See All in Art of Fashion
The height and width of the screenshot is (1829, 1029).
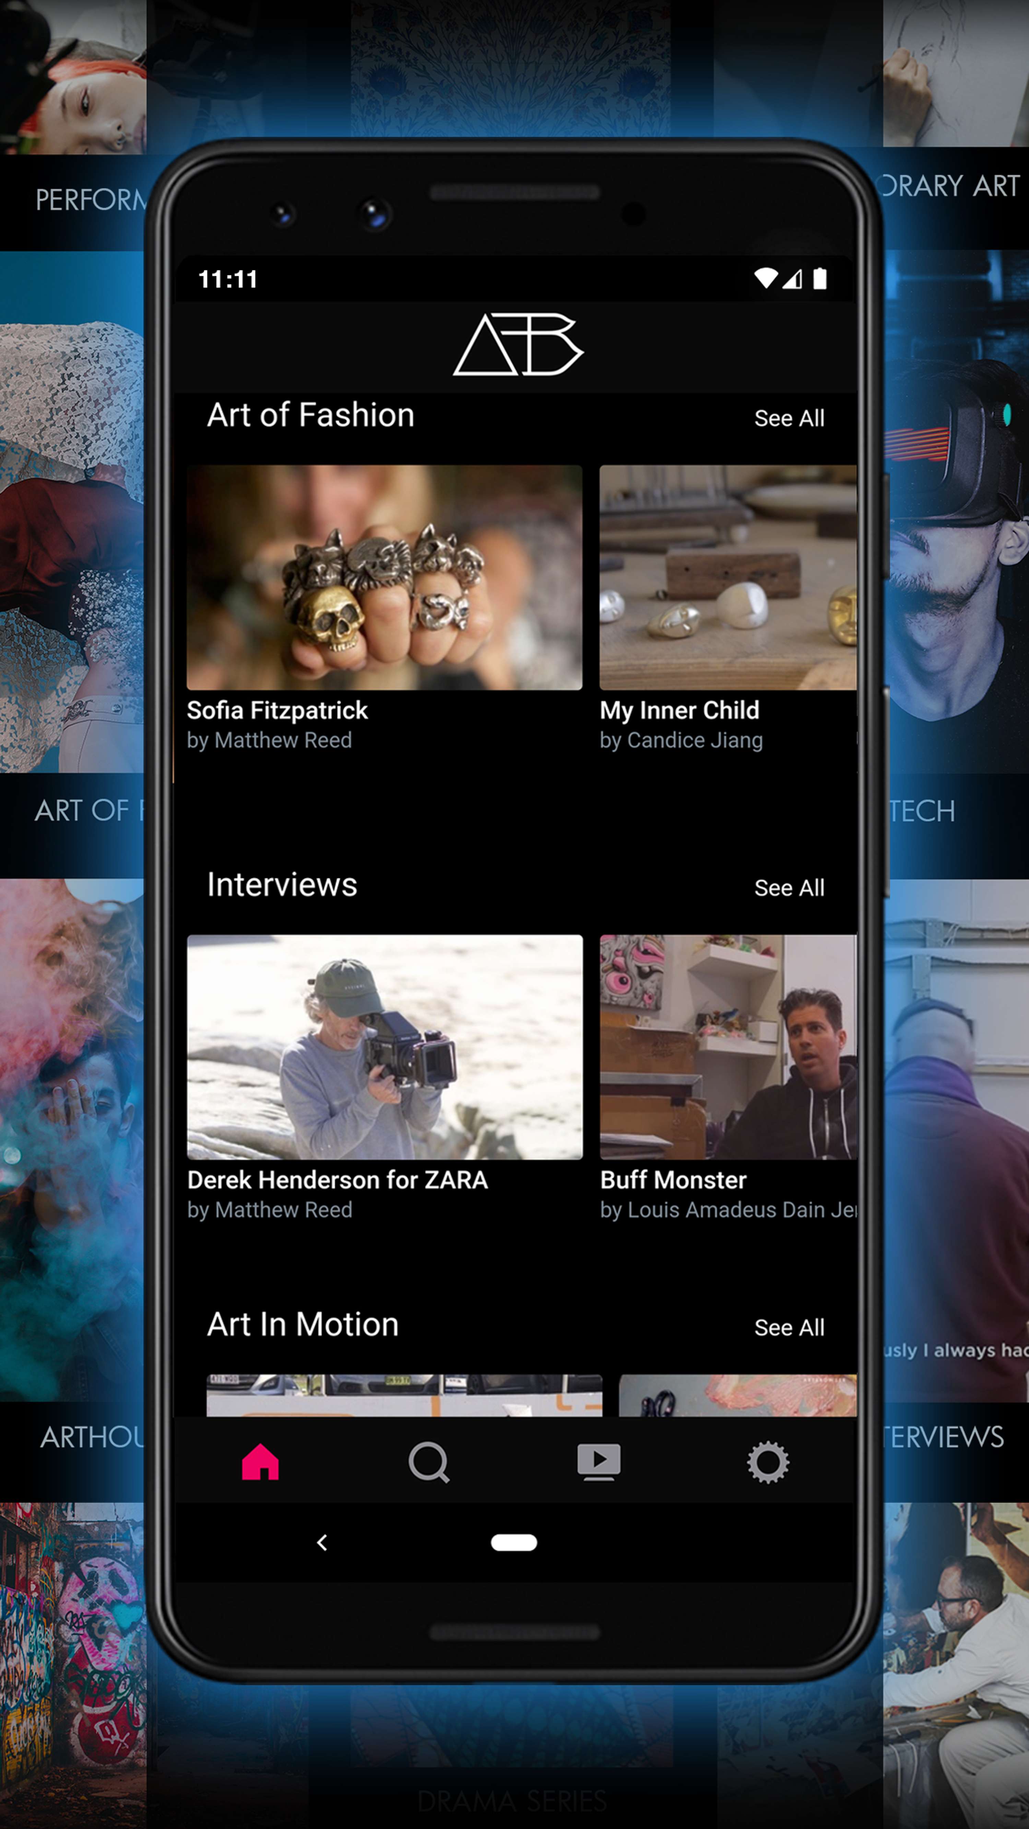(x=789, y=418)
